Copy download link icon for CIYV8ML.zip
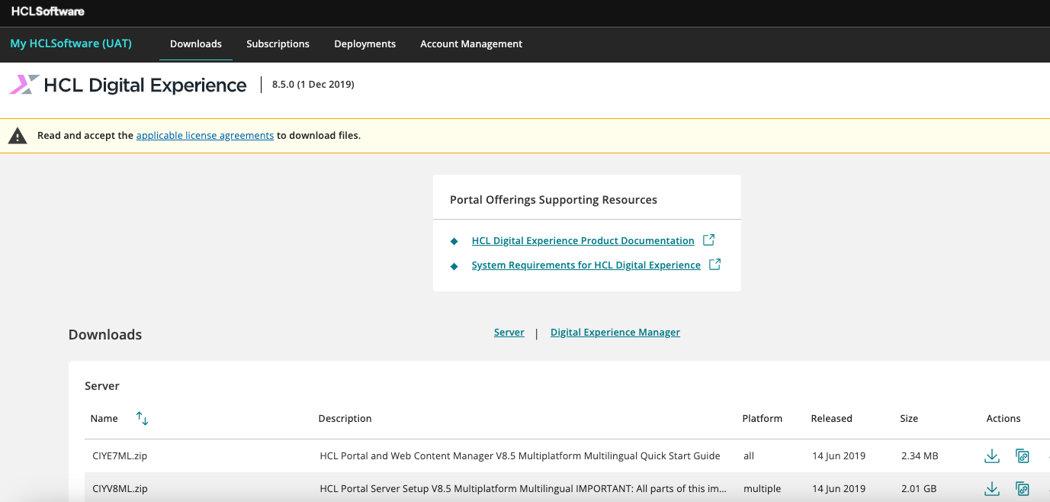This screenshot has width=1050, height=502. pos(1022,488)
